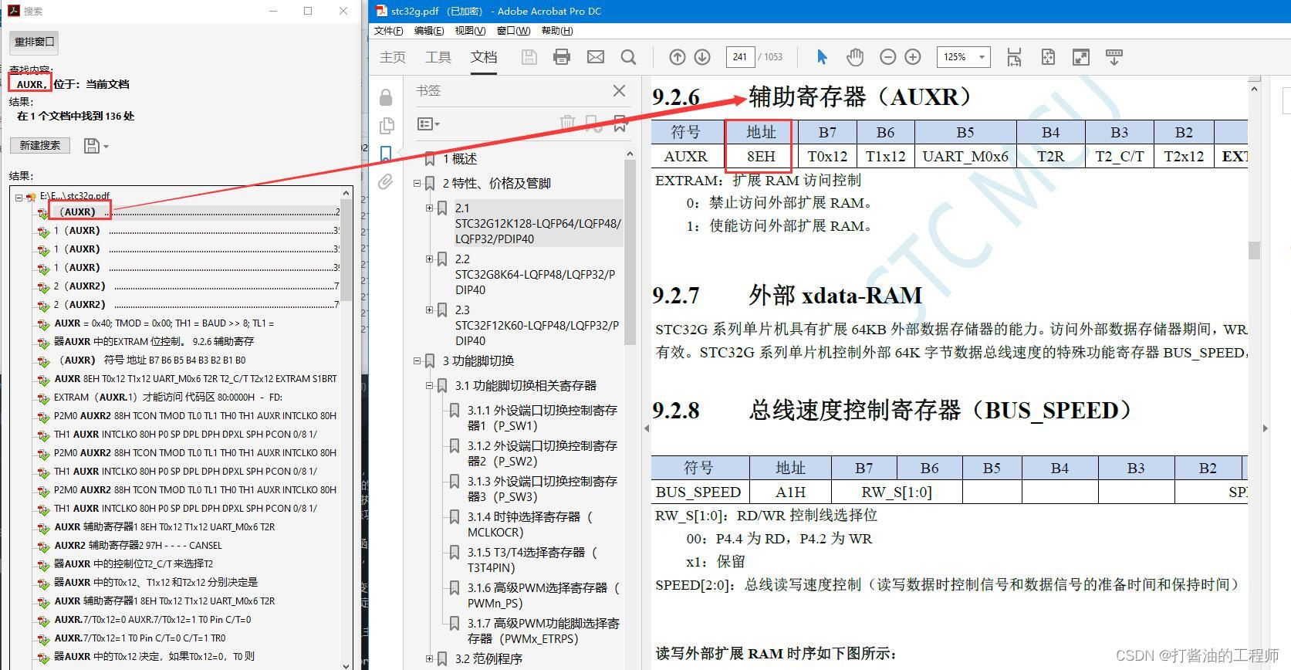Click the page number field showing 241

click(x=740, y=57)
